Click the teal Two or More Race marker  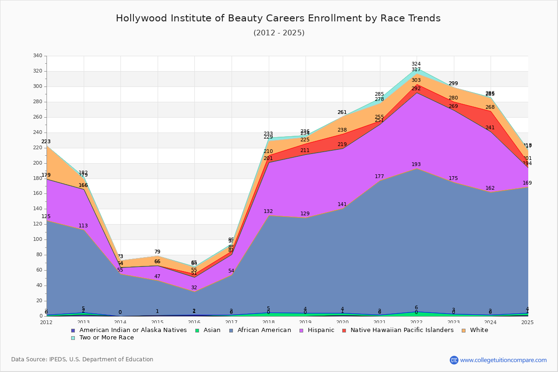tap(73, 338)
